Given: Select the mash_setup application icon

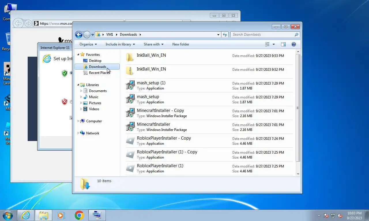Looking at the screenshot, I should point(130,99).
